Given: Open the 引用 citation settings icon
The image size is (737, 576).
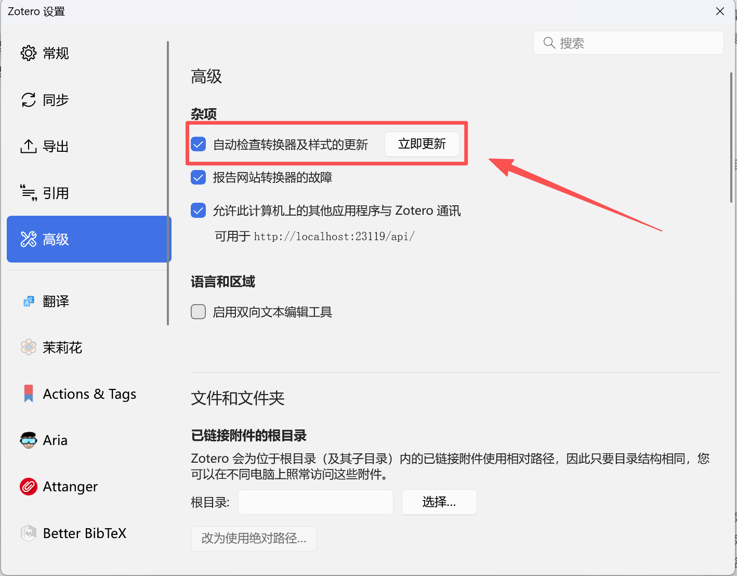Looking at the screenshot, I should 29,193.
